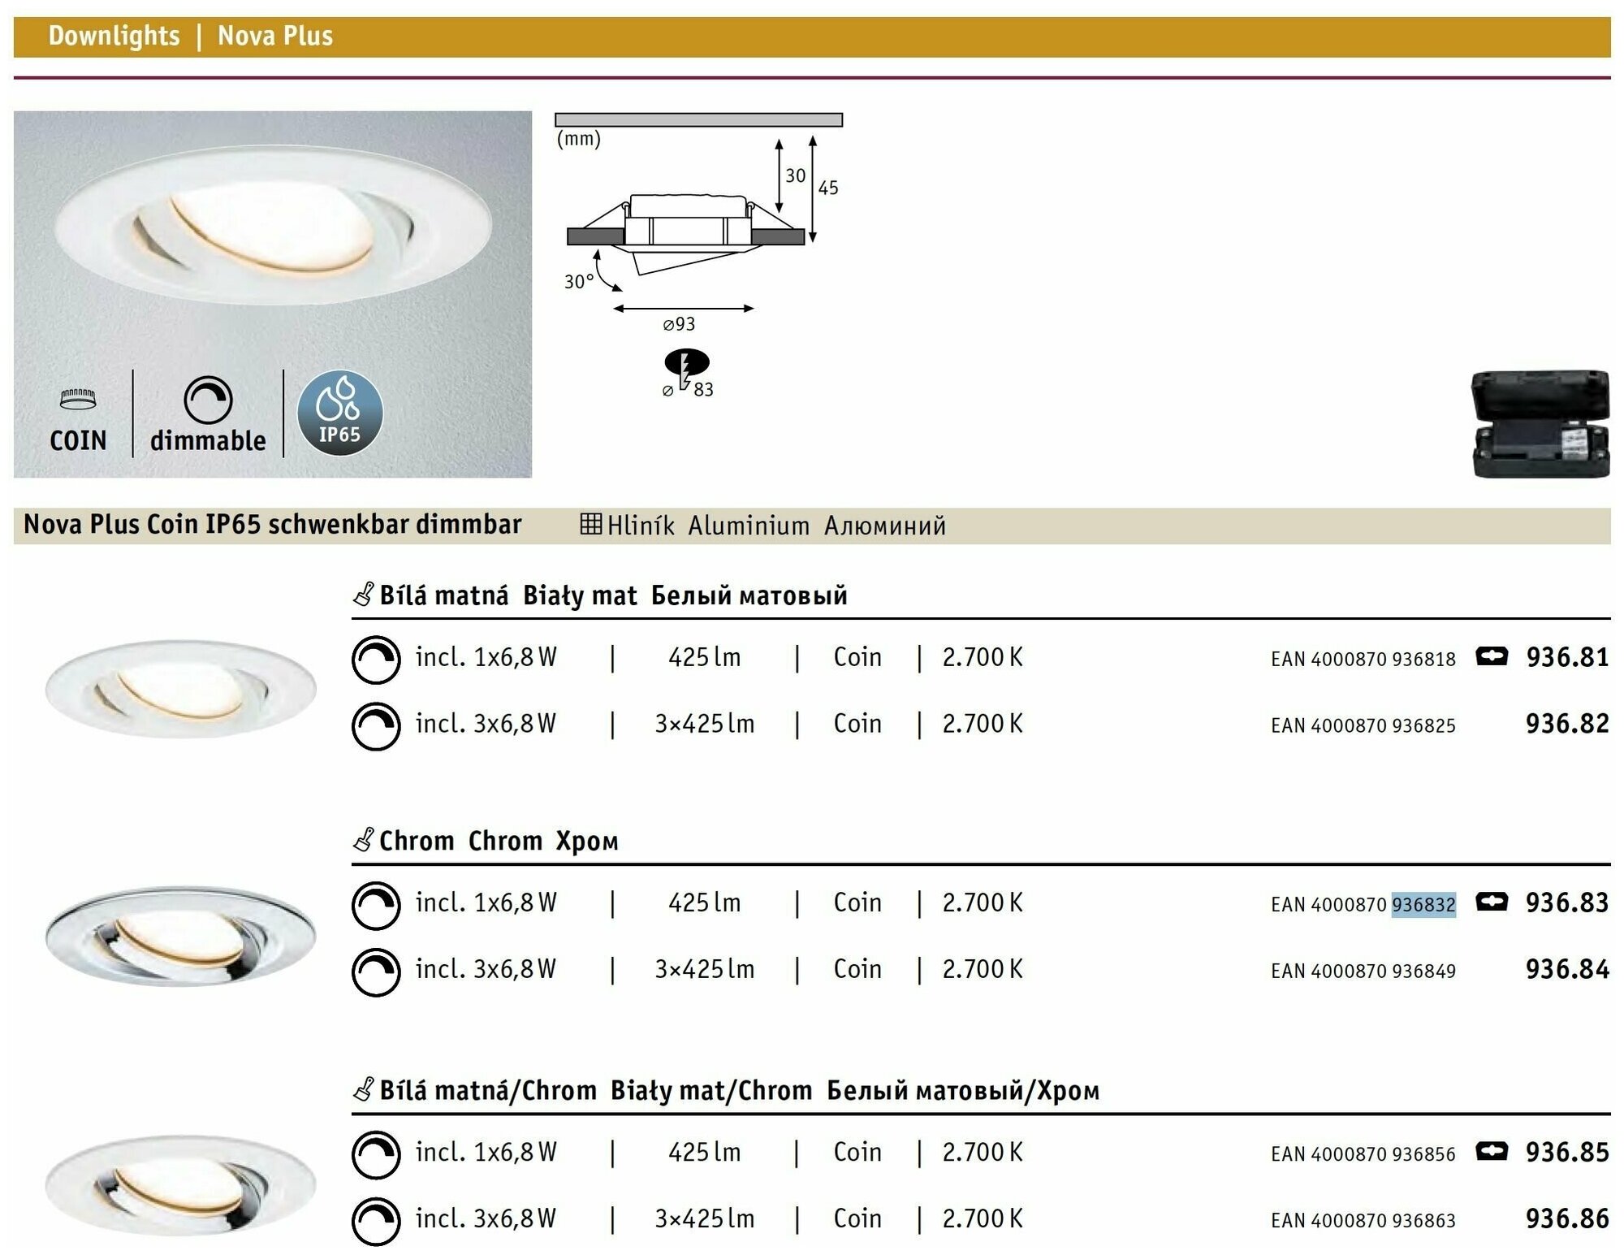This screenshot has width=1624, height=1255.
Task: Open the chrome downlight thumbnail
Action: [x=180, y=936]
